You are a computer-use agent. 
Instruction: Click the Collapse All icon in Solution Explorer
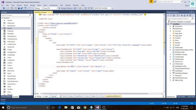(187, 16)
